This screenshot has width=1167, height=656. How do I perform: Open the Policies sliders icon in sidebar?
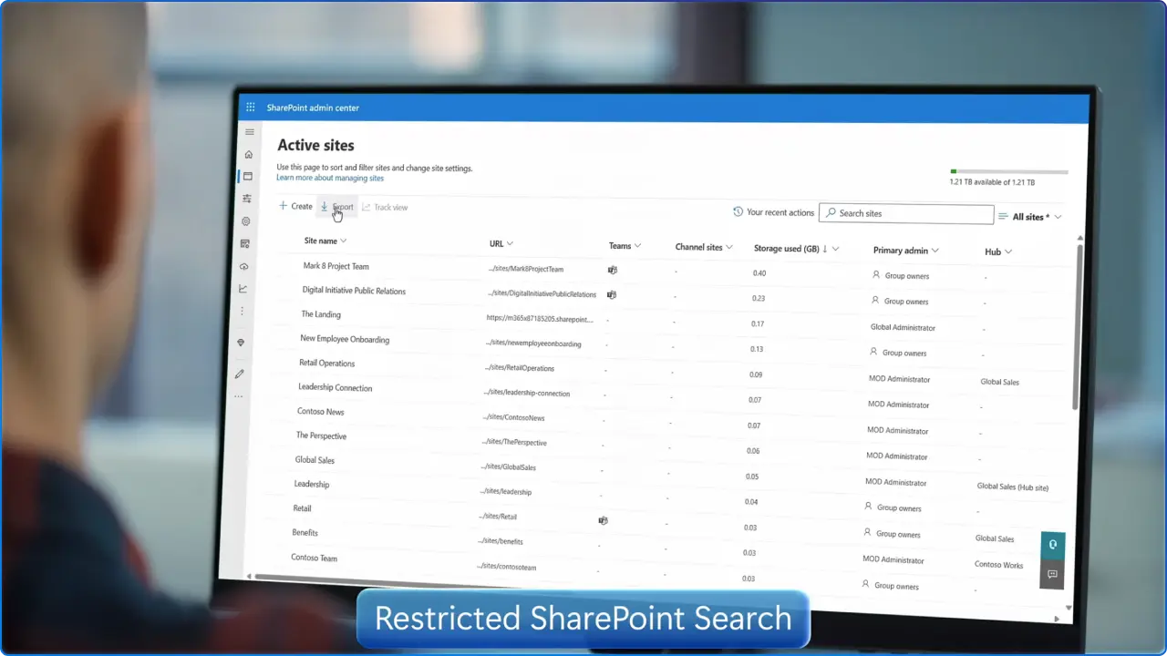click(247, 198)
